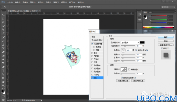Select the Move tool in toolbox

[3, 15]
